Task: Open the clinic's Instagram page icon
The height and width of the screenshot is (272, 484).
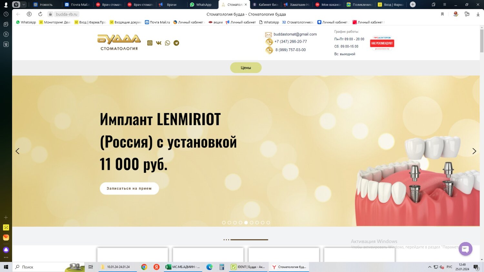Action: pyautogui.click(x=150, y=43)
